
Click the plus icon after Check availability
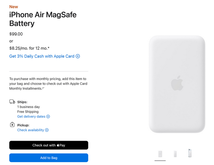(x=47, y=130)
